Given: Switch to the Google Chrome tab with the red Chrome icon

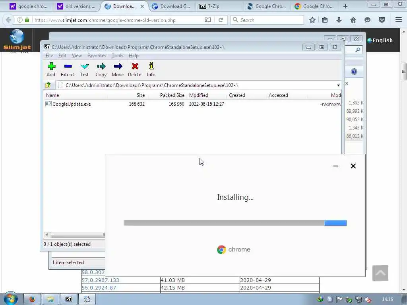Looking at the screenshot, I should tap(314, 6).
